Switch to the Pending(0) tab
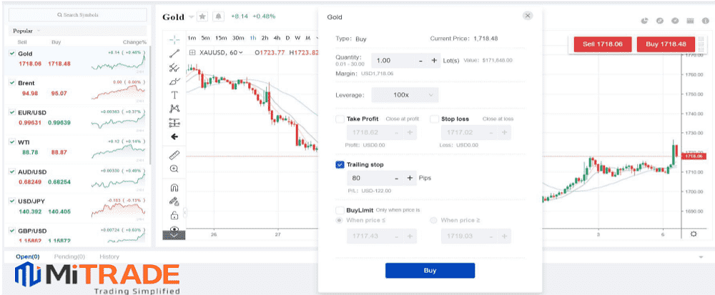715x295 pixels. (70, 256)
